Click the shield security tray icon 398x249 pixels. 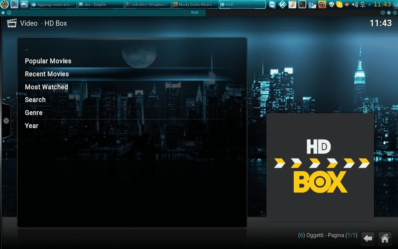pyautogui.click(x=332, y=4)
